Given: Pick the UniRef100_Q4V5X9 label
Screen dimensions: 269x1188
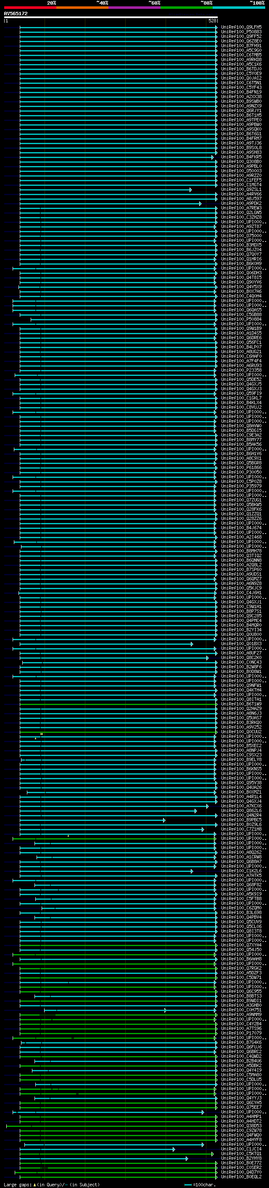Looking at the screenshot, I should coord(241,287).
